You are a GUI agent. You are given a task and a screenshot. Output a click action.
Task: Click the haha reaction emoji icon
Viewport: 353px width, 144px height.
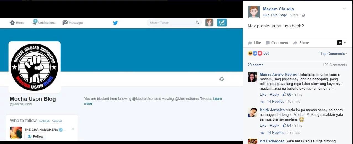(x=250, y=53)
